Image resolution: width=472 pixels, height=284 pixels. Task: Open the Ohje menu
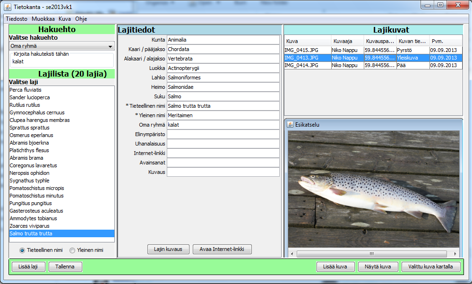pos(81,19)
